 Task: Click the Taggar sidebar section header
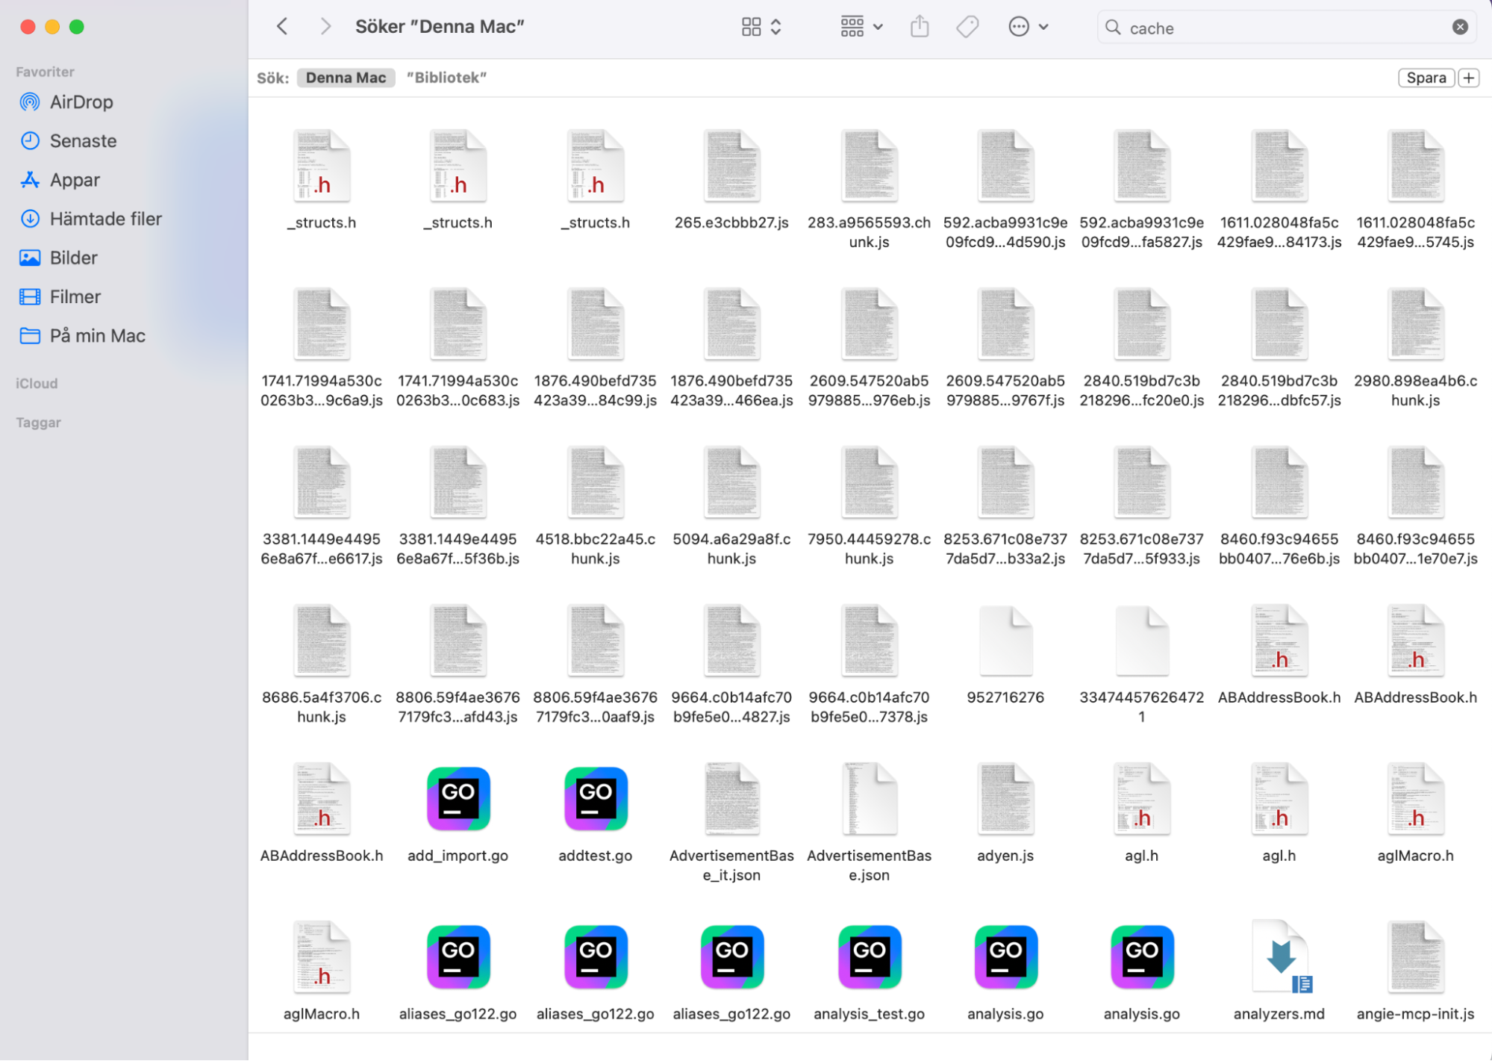click(x=38, y=423)
